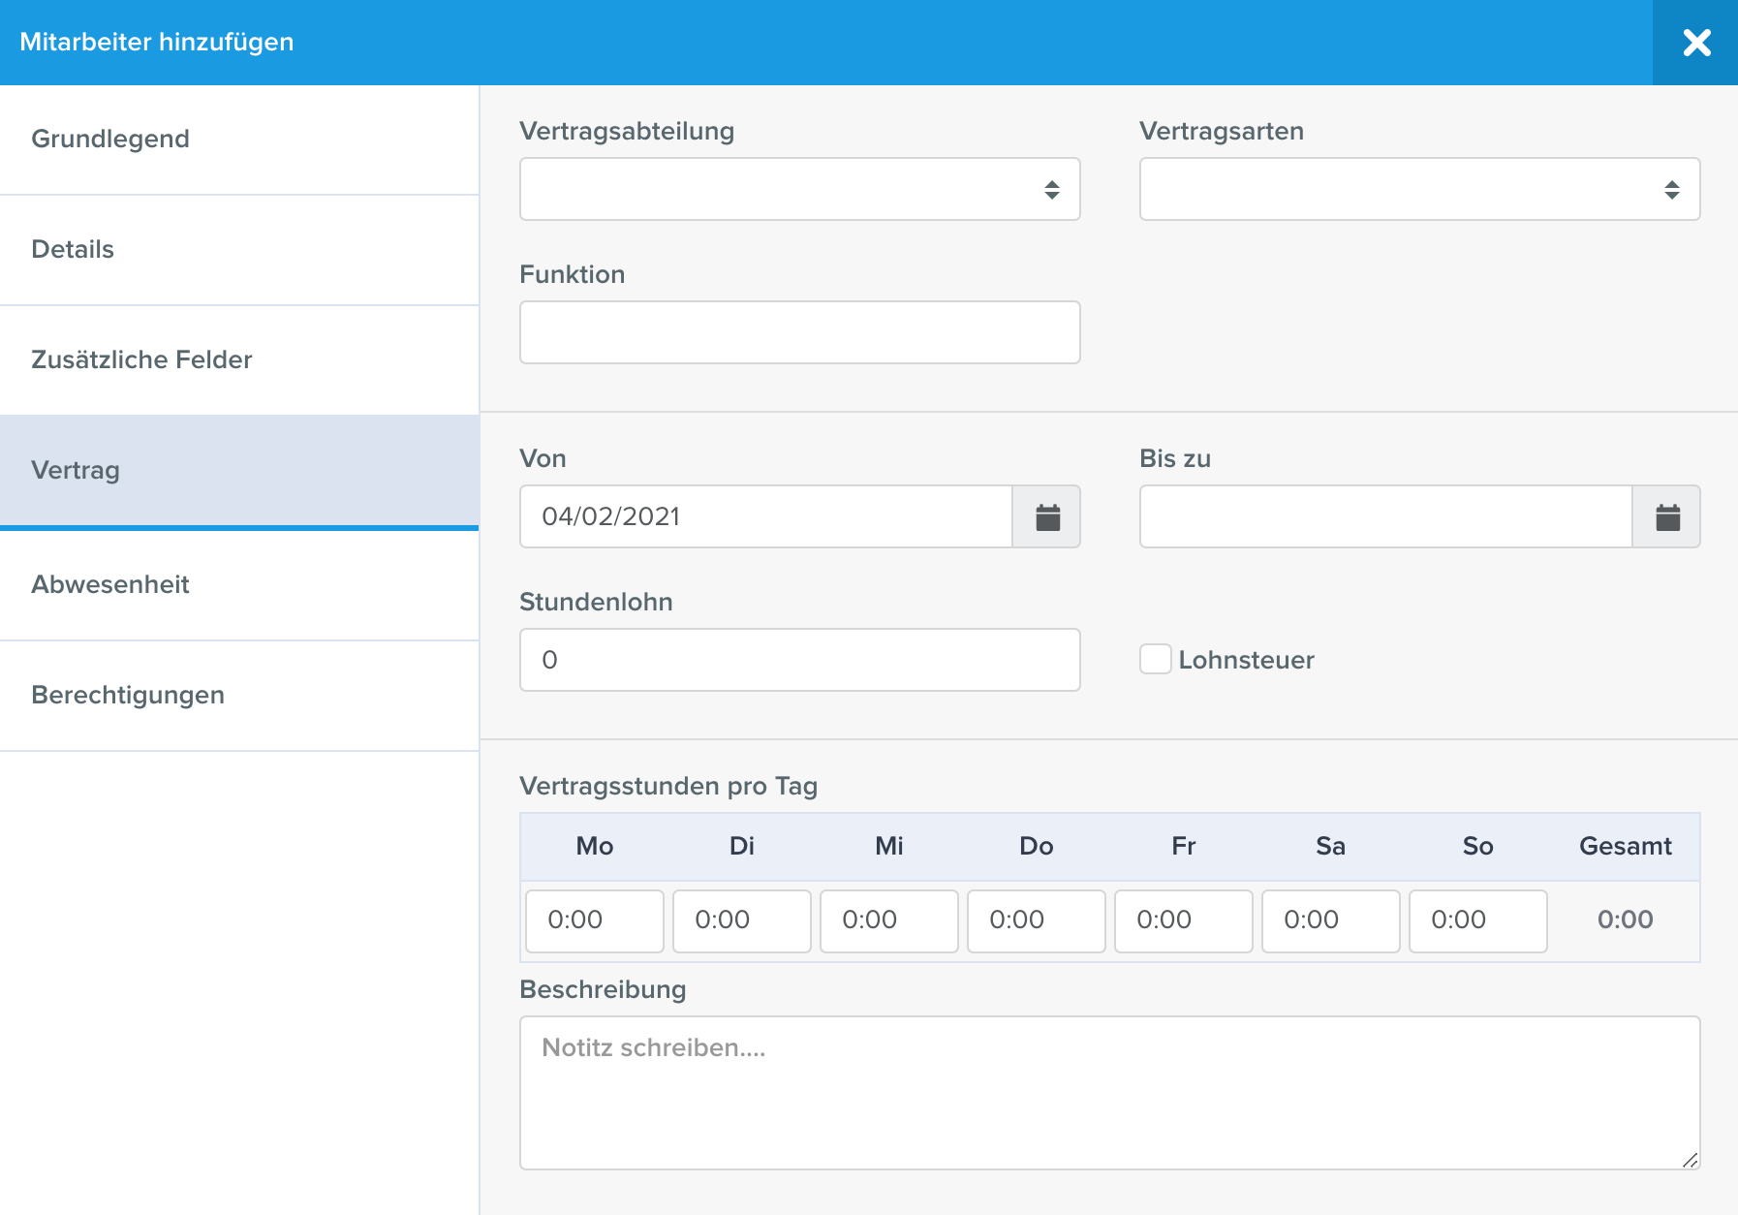Select the Vertrag tab

point(239,471)
